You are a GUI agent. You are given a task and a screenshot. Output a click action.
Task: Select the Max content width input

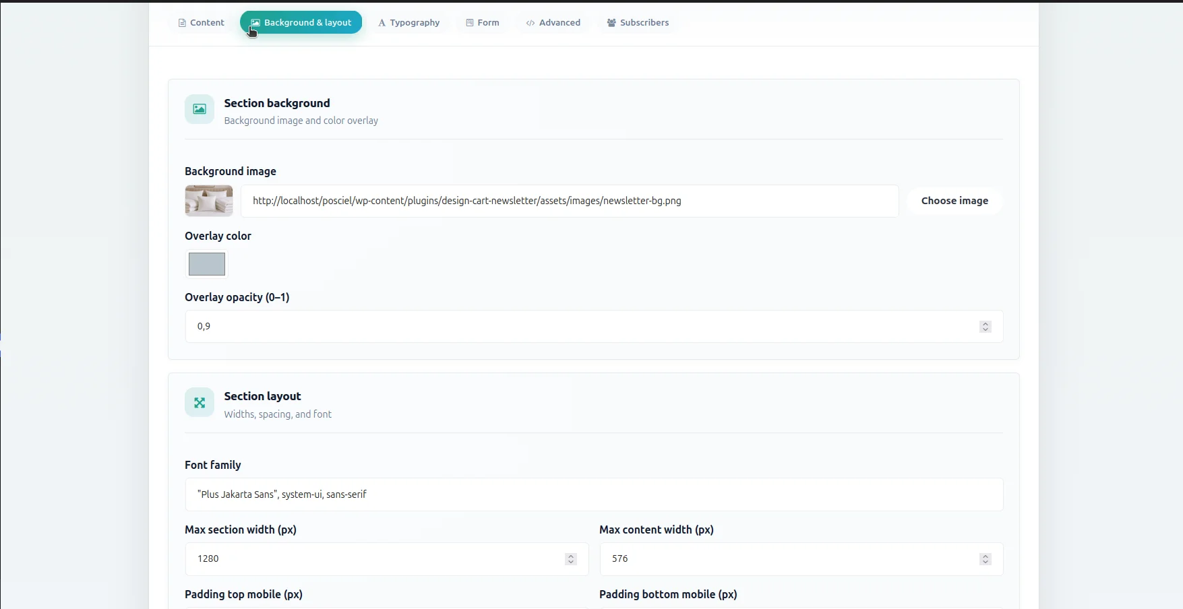tap(801, 559)
